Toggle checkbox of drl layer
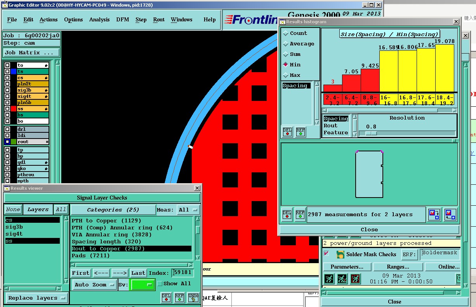 (7, 129)
